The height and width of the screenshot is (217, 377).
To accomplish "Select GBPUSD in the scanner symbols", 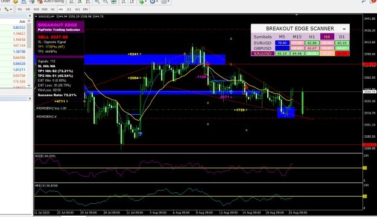I will point(262,48).
